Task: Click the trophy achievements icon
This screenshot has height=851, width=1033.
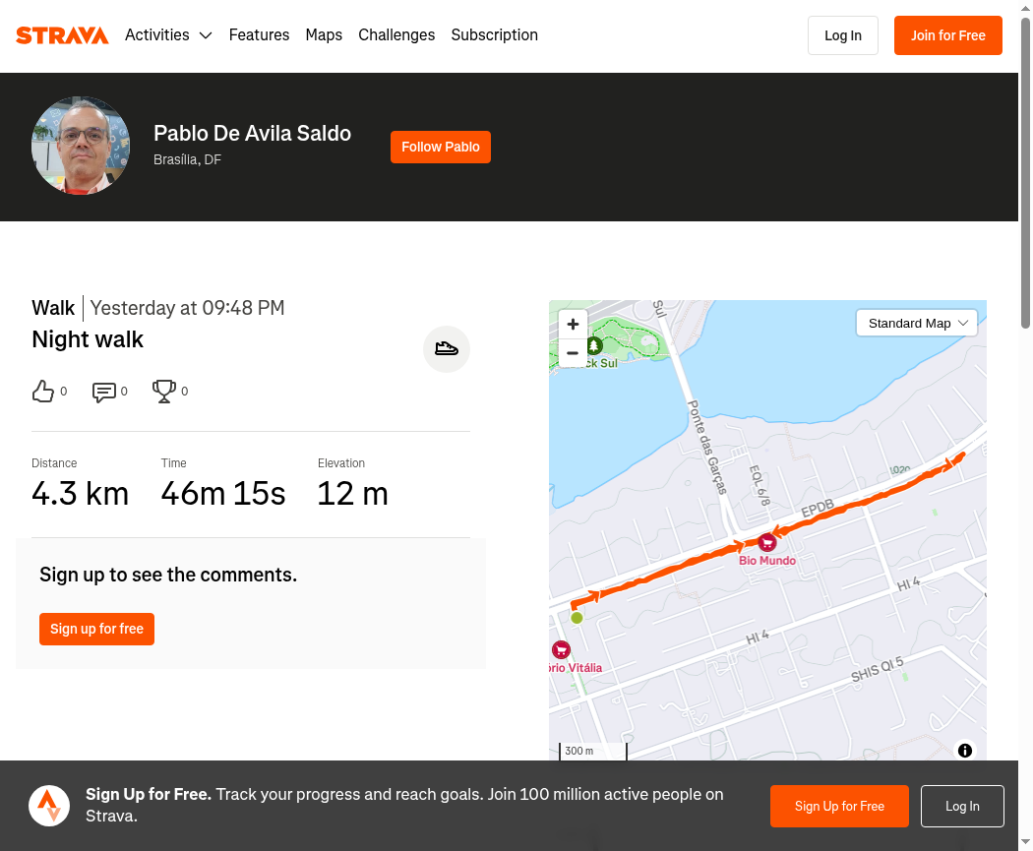Action: point(164,392)
